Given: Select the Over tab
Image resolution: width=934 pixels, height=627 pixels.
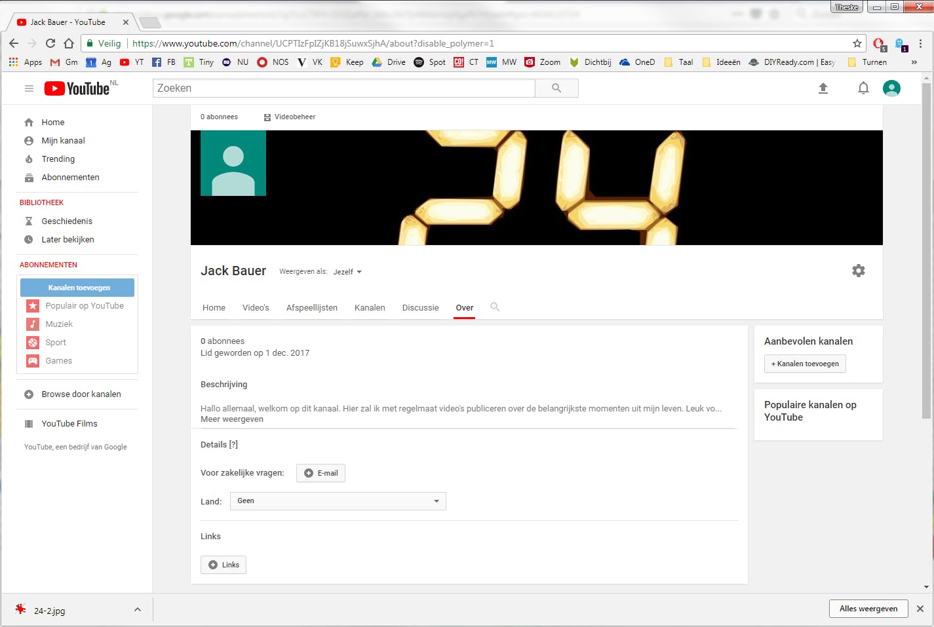Looking at the screenshot, I should tap(465, 308).
